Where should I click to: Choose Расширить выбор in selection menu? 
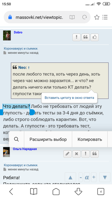click(48, 139)
